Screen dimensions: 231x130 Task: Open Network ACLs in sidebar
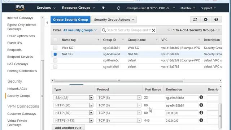17,89
